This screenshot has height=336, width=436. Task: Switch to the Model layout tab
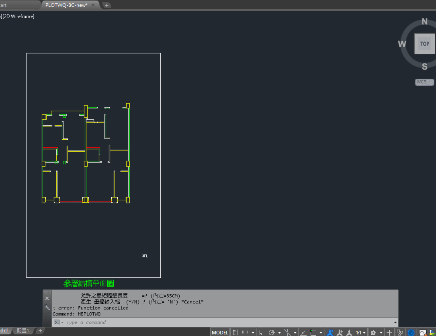click(4, 330)
